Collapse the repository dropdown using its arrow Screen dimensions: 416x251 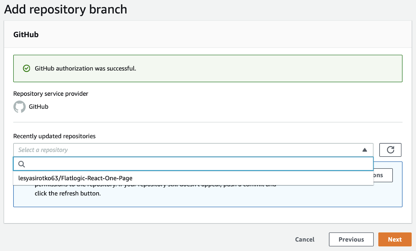(x=365, y=150)
